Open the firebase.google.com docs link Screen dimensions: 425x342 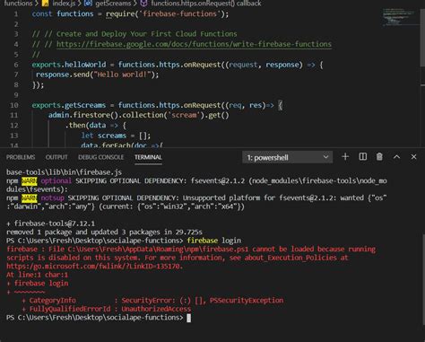[x=194, y=44]
